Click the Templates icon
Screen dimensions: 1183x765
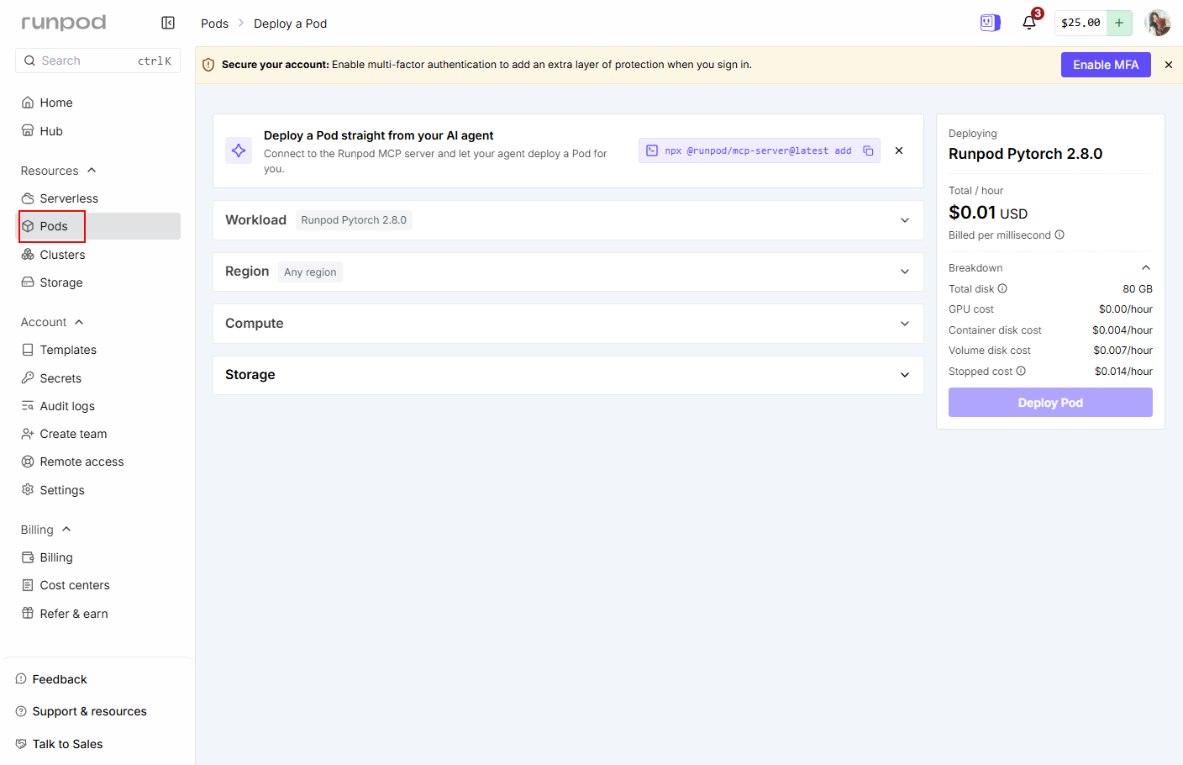[28, 350]
